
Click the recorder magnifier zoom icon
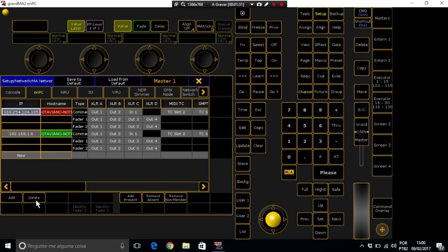click(183, 4)
